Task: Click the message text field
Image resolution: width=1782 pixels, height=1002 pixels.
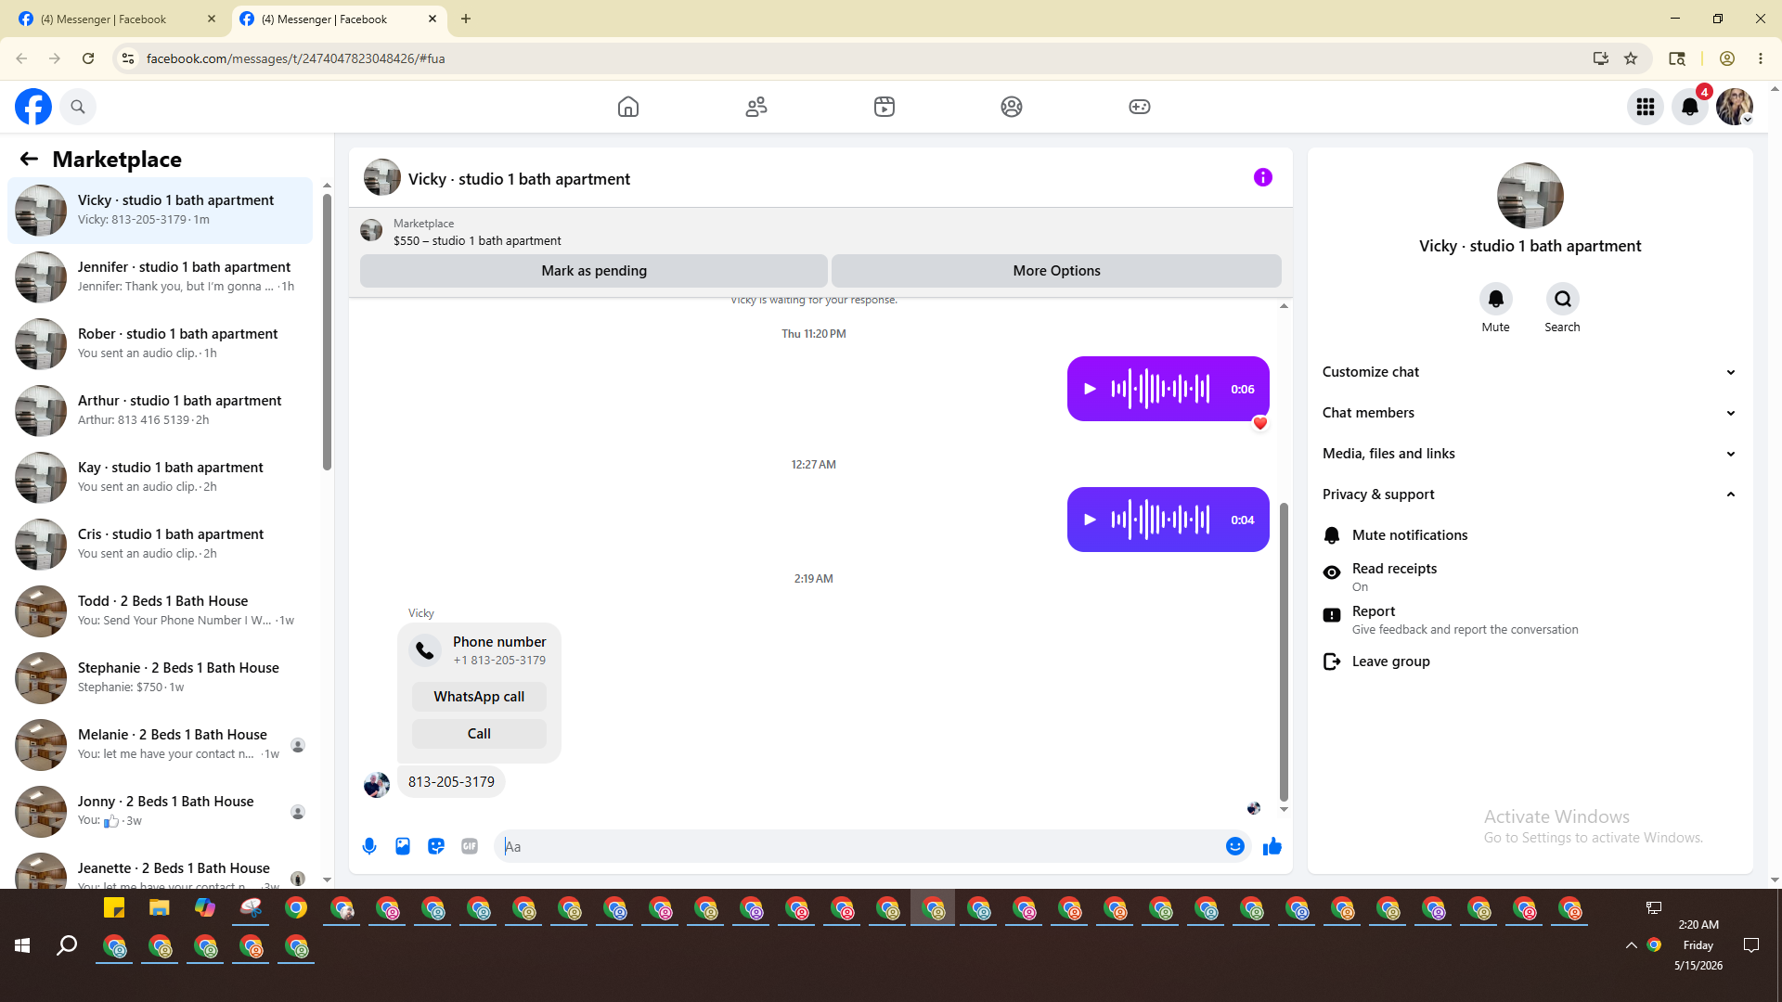Action: pyautogui.click(x=860, y=846)
